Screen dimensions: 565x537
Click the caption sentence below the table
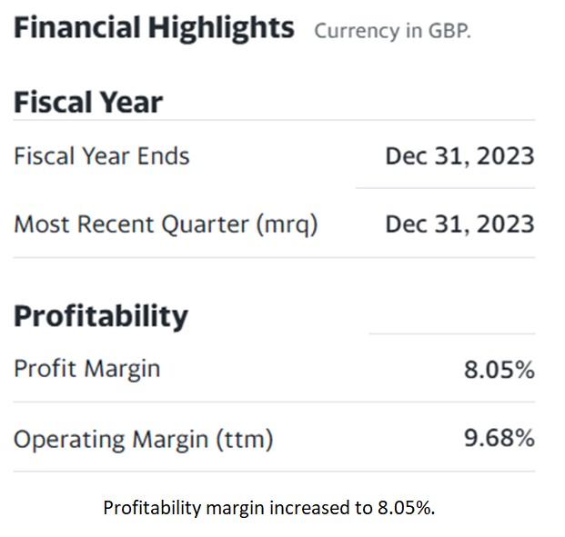point(269,508)
